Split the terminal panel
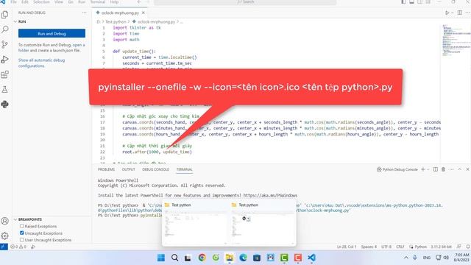The height and width of the screenshot is (265, 471). click(x=435, y=169)
